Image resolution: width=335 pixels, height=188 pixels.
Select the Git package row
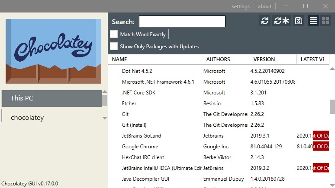tap(219, 114)
